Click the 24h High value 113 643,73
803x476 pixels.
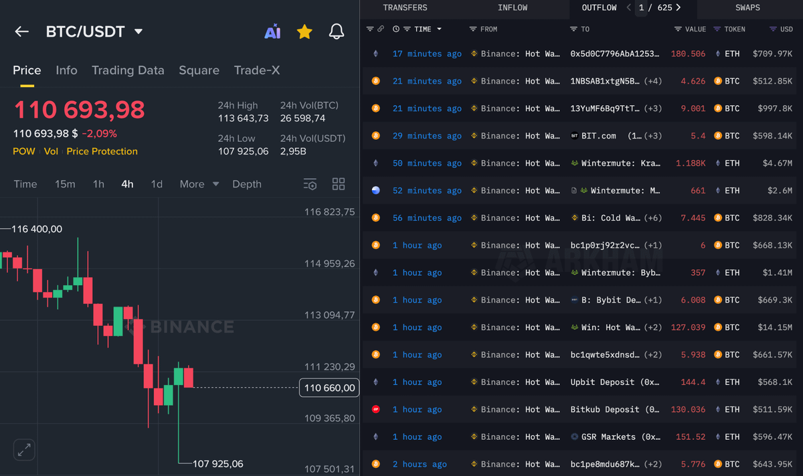[x=243, y=118]
